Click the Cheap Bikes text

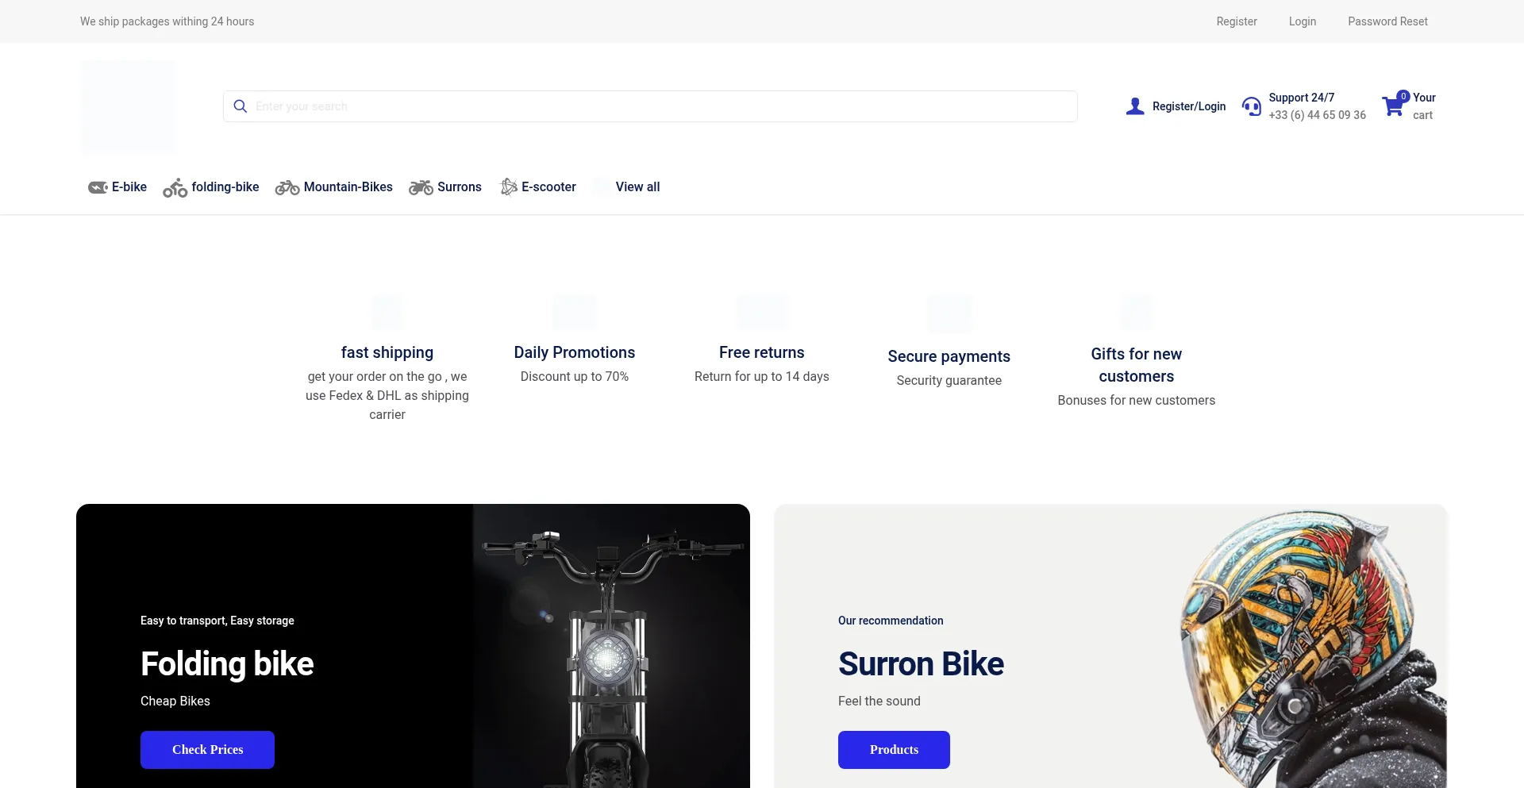175,702
